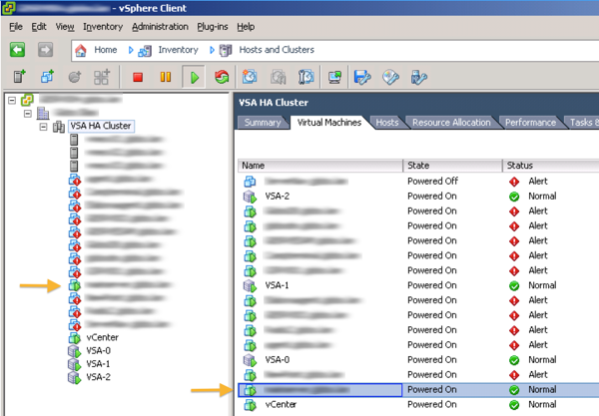Click the Inventory breadcrumb icon

[x=145, y=50]
